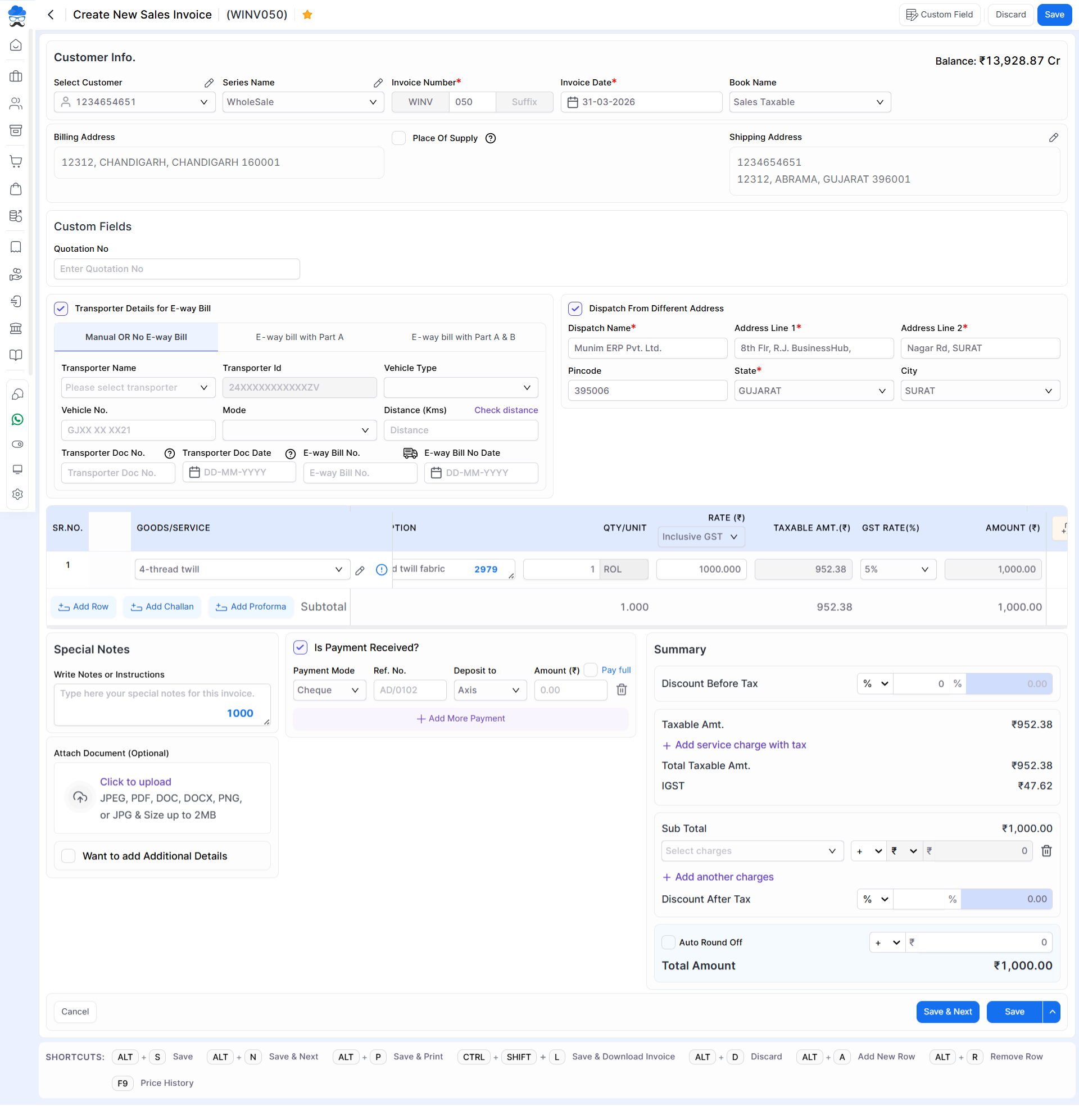The height and width of the screenshot is (1106, 1079).
Task: Click the info icon beside 4-thread twill item
Action: (382, 569)
